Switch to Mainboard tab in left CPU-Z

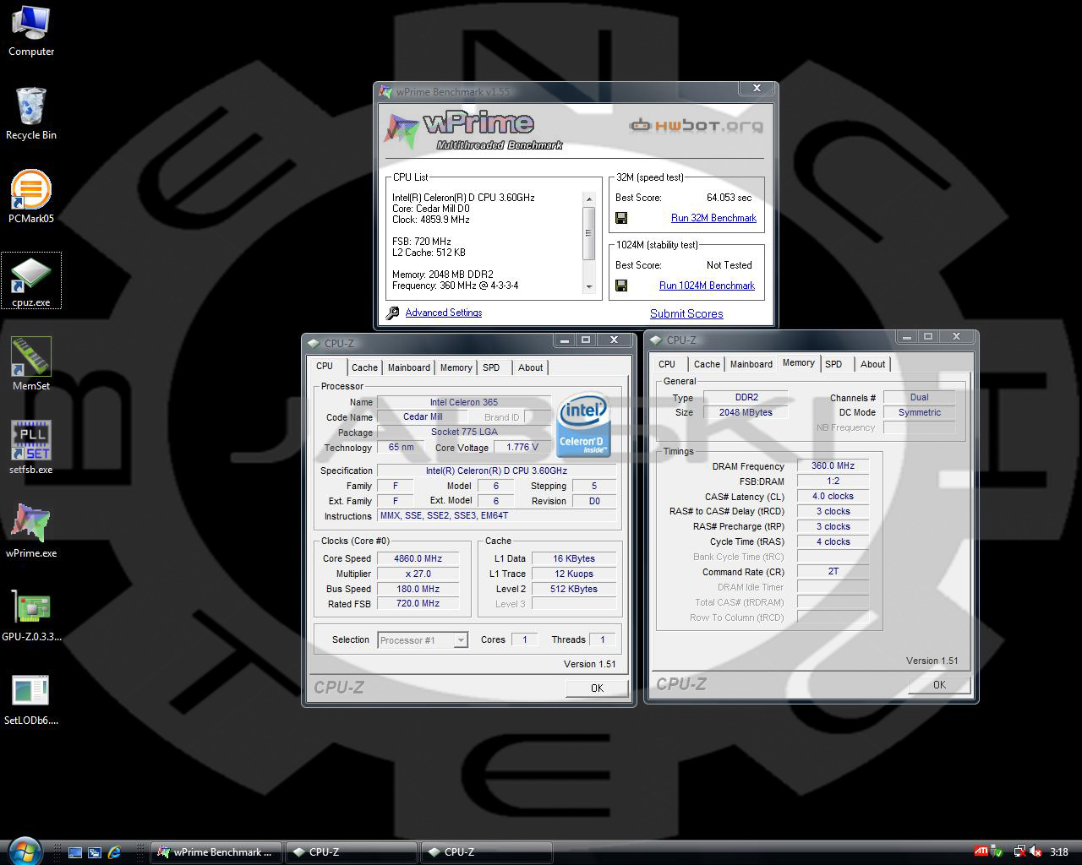(409, 367)
